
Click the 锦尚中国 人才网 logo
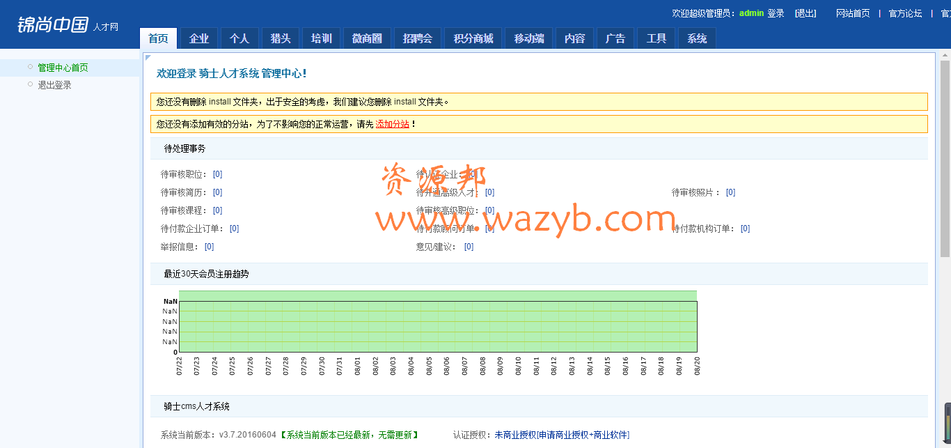click(68, 24)
